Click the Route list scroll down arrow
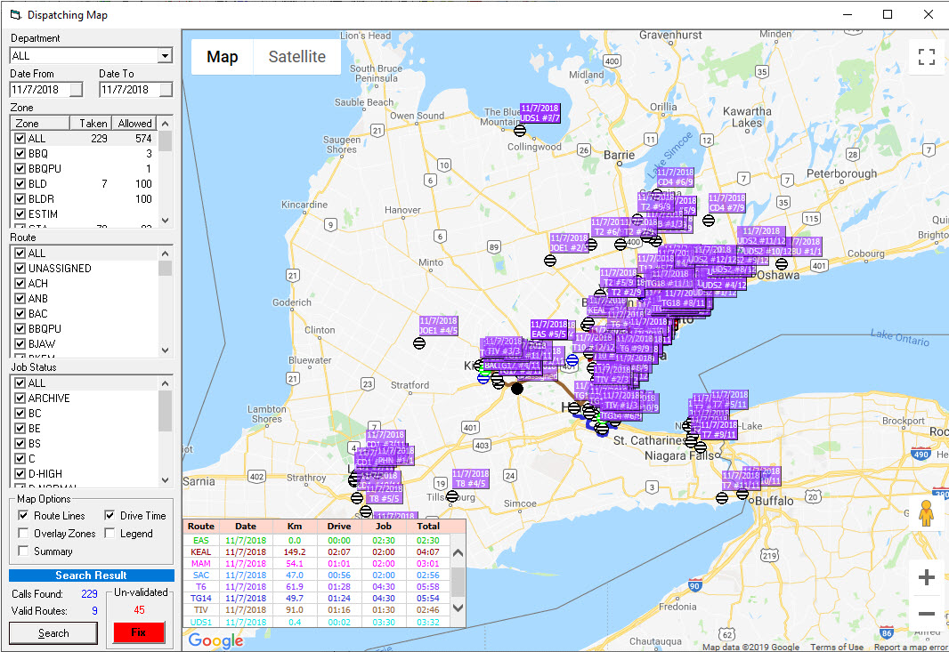949x652 pixels. (166, 350)
